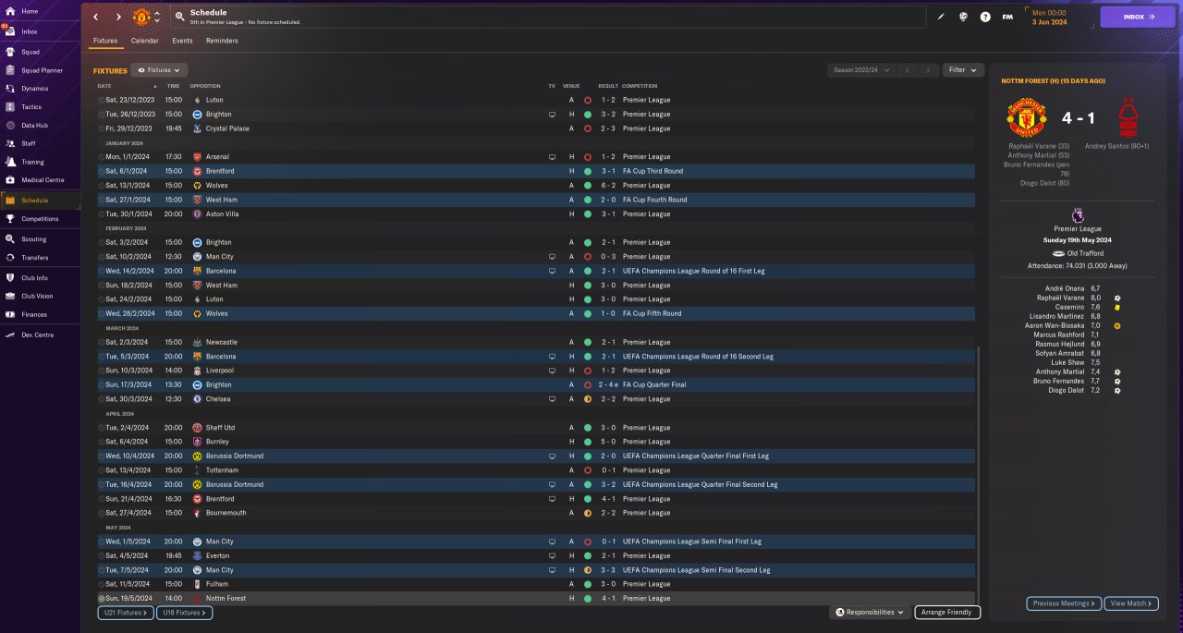
Task: Toggle the circle on Sun, 19/5/2024 row
Action: 101,599
